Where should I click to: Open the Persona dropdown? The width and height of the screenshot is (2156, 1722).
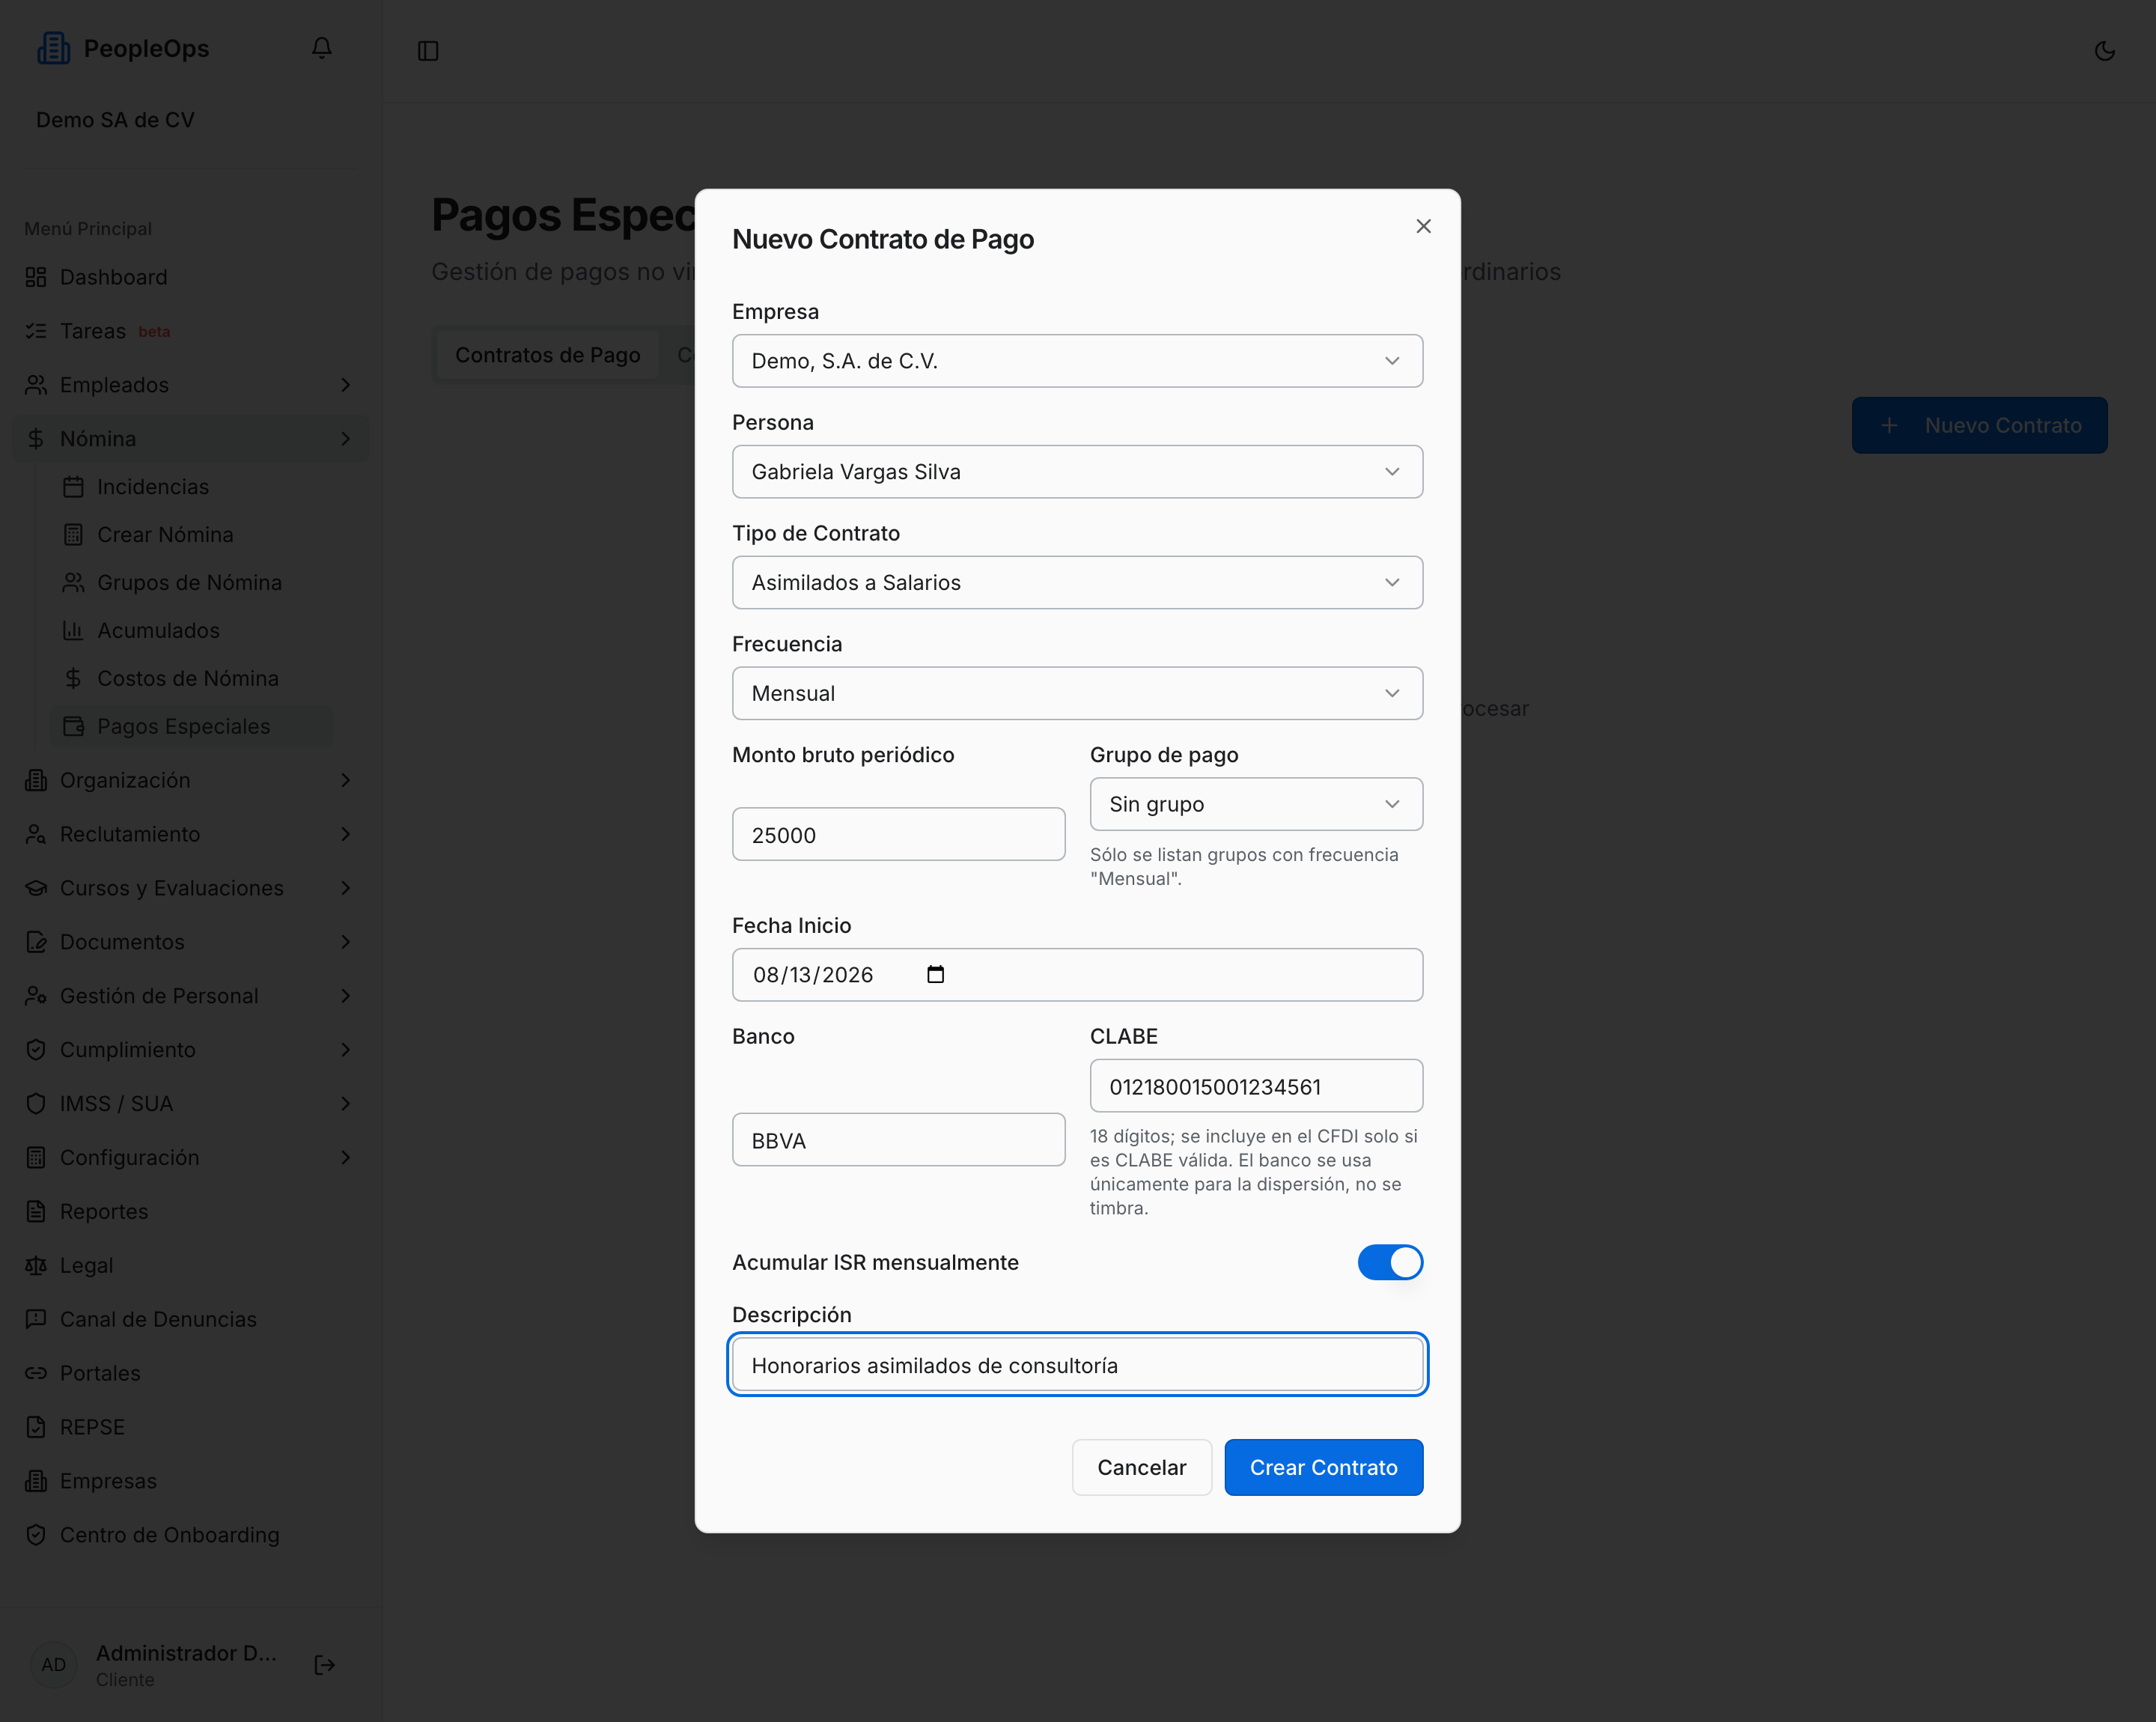(1077, 472)
